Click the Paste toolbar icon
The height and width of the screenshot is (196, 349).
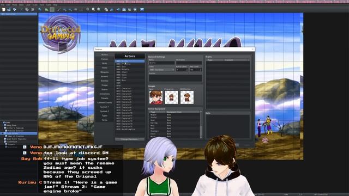33,10
